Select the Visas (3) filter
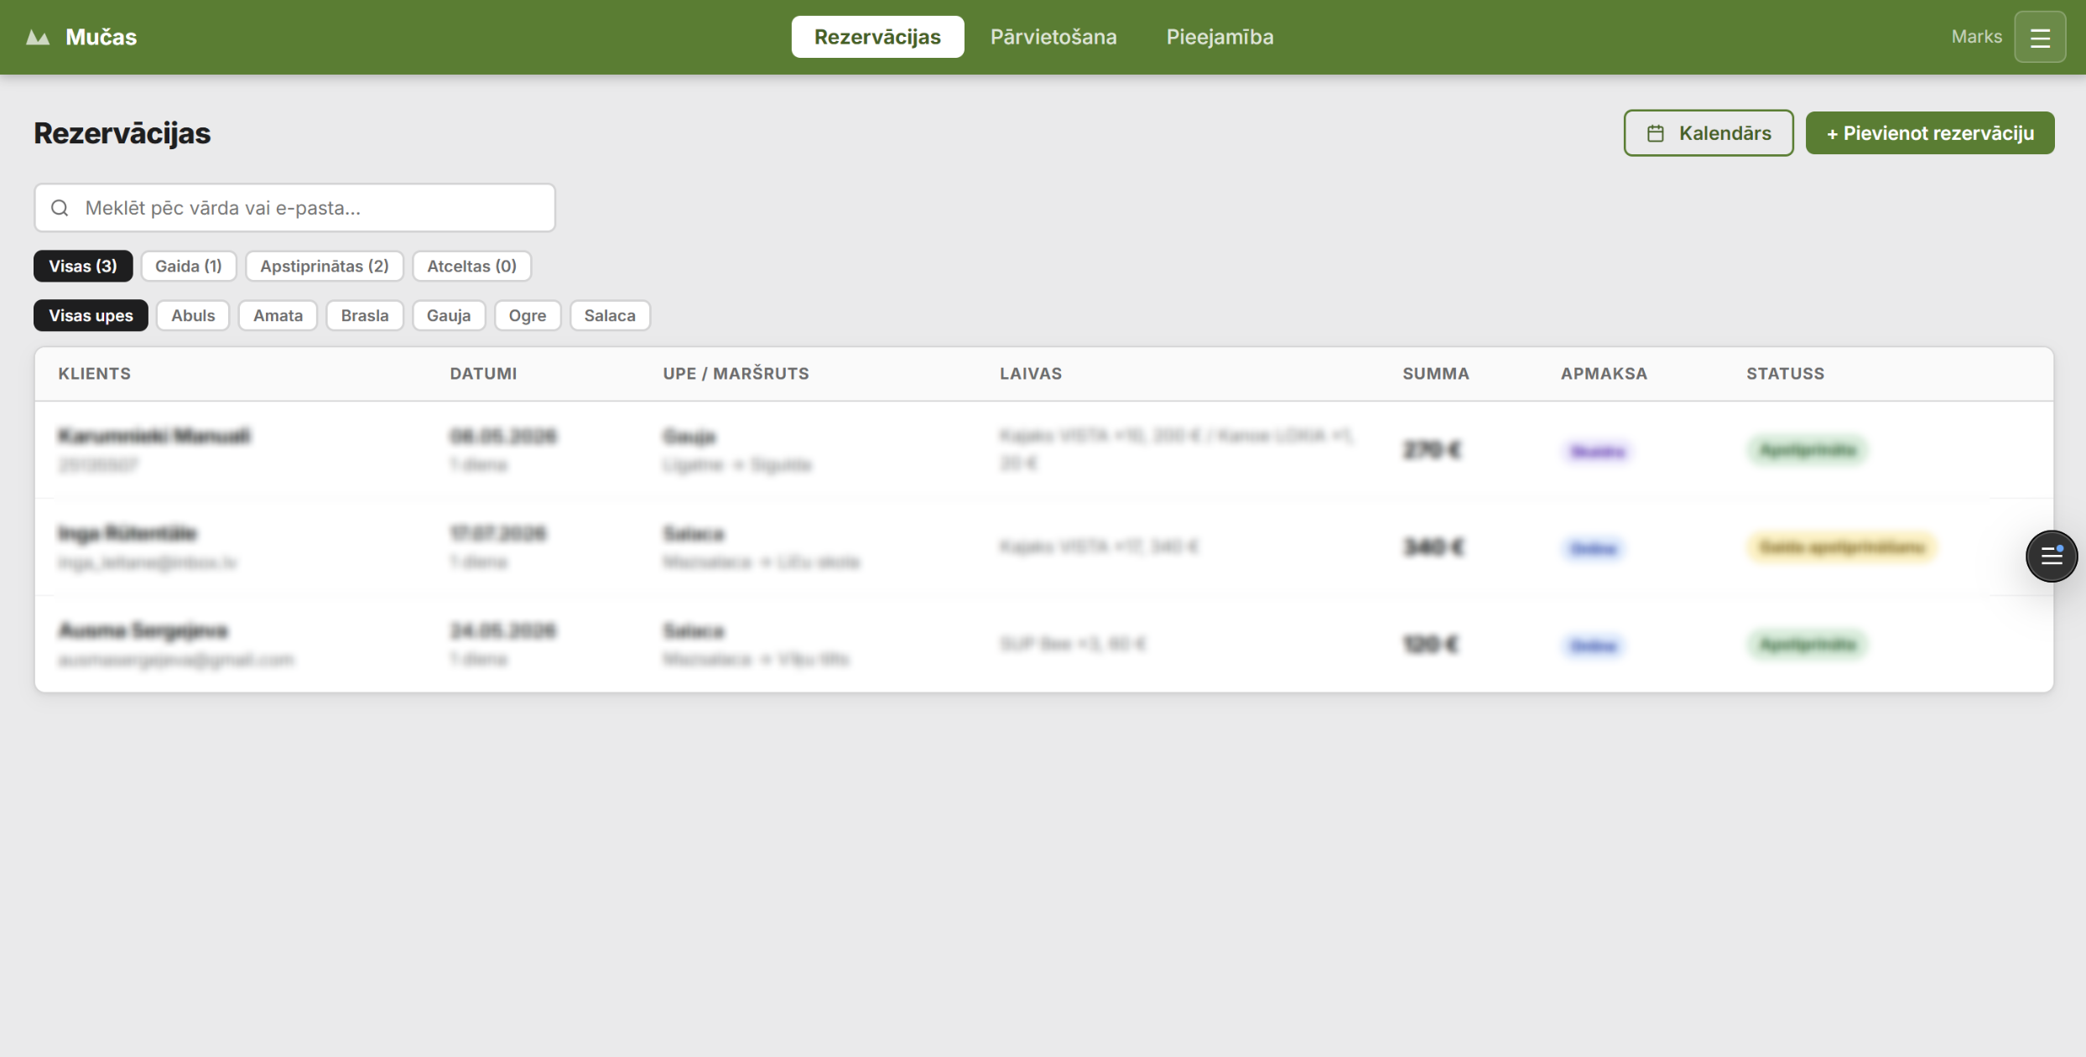The width and height of the screenshot is (2086, 1057). (x=83, y=266)
